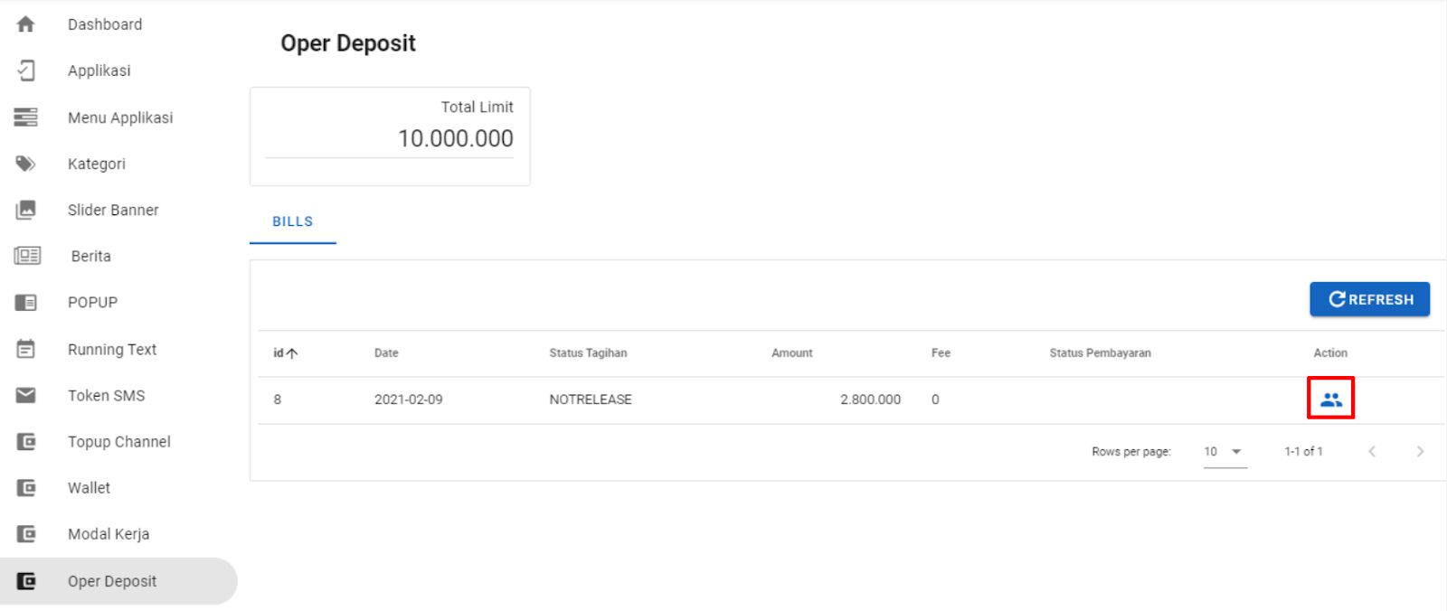Open the POPUP sidebar item
The image size is (1447, 611).
click(92, 303)
